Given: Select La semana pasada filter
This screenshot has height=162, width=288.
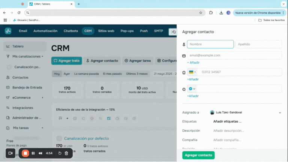Looking at the screenshot, I should coord(86,73).
